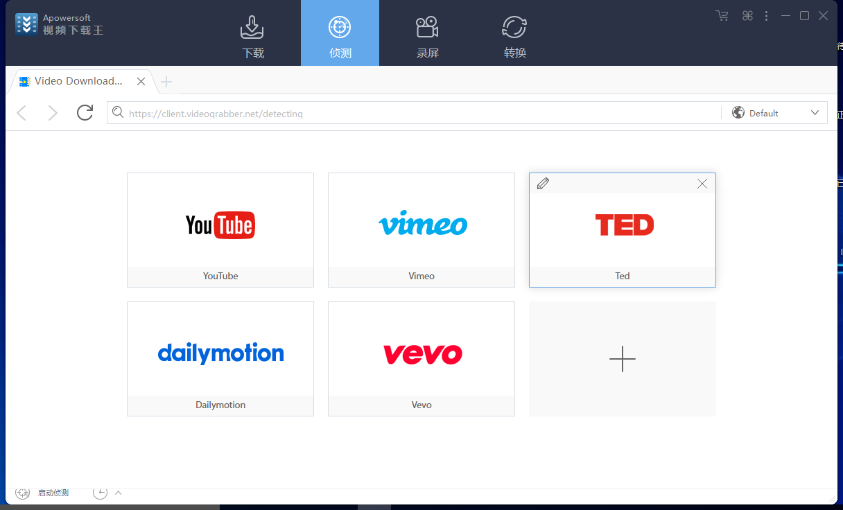
Task: Minimize the Apowersoft window
Action: (785, 16)
